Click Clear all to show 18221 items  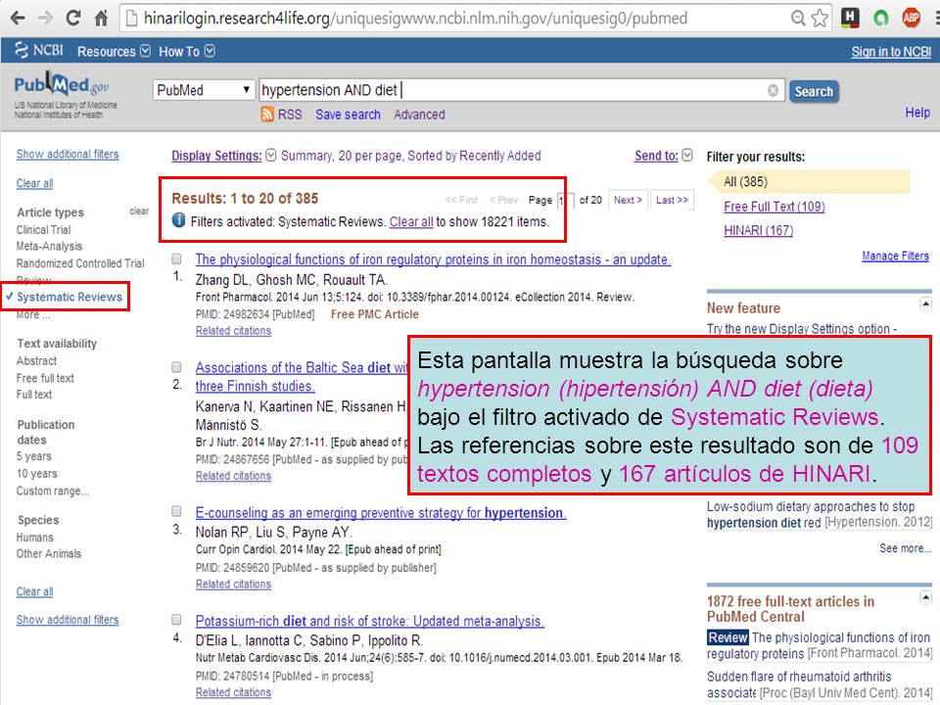coord(411,222)
